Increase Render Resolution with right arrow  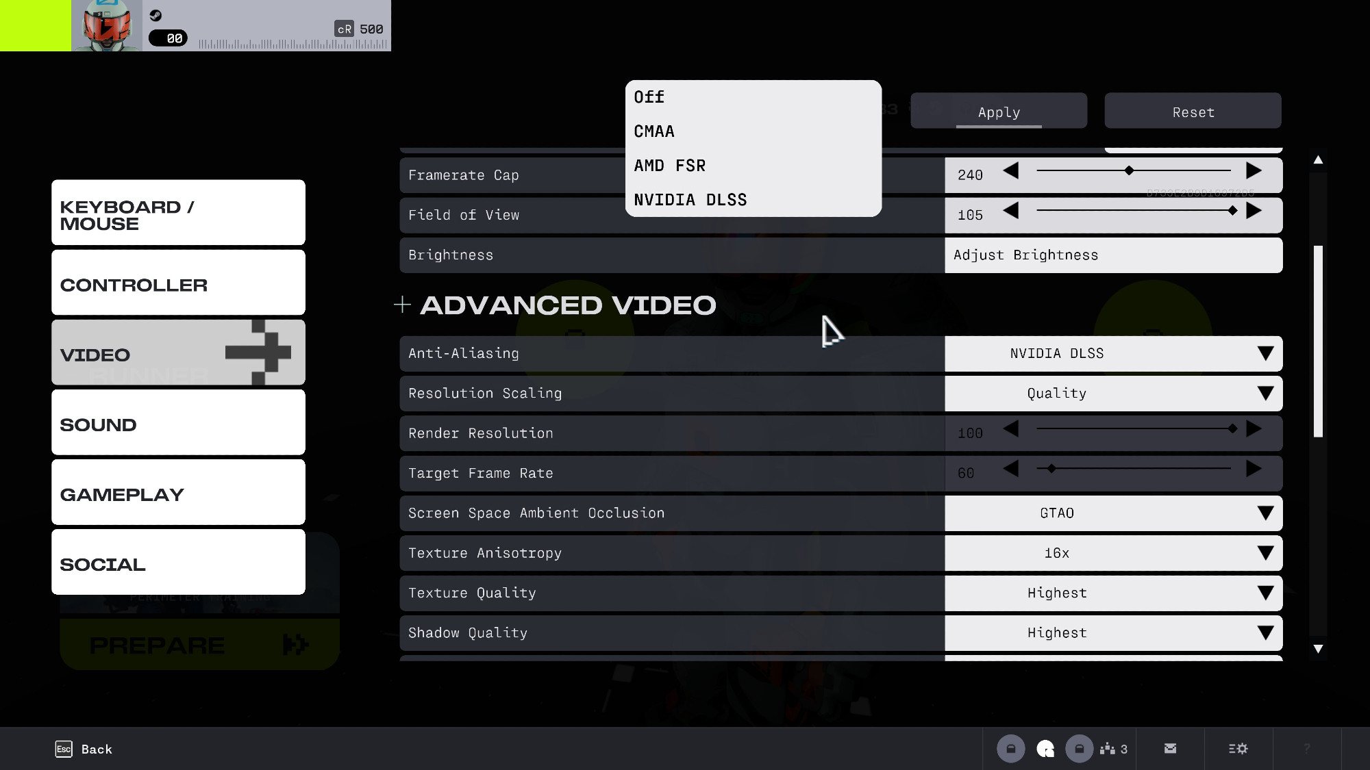pyautogui.click(x=1254, y=429)
